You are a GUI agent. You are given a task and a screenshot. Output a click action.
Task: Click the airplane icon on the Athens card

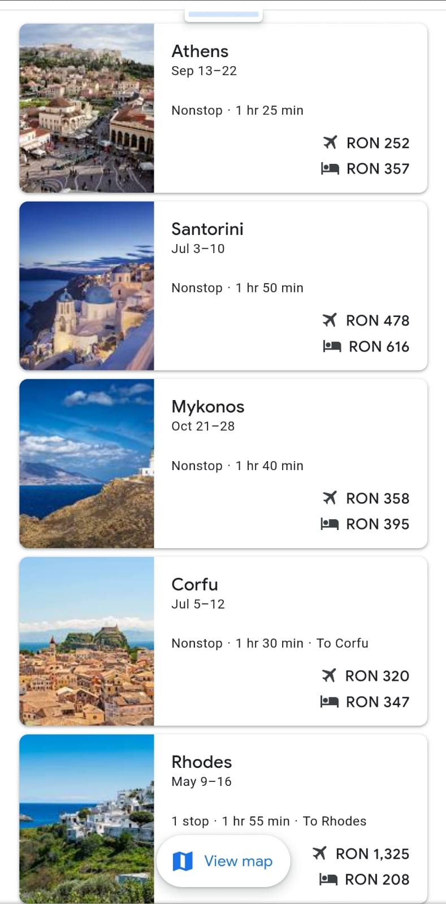(330, 142)
